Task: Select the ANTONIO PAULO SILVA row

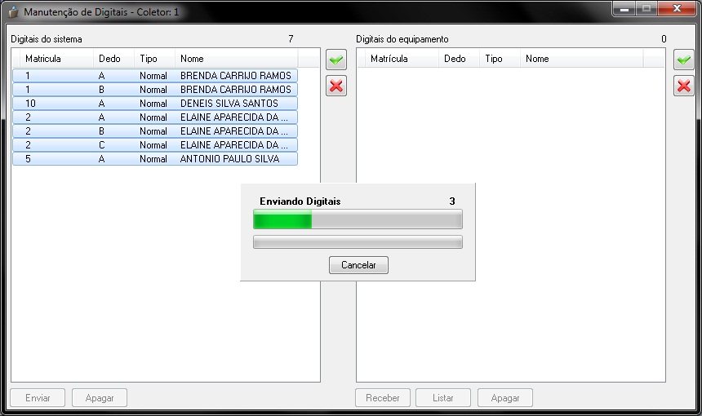Action: 155,159
